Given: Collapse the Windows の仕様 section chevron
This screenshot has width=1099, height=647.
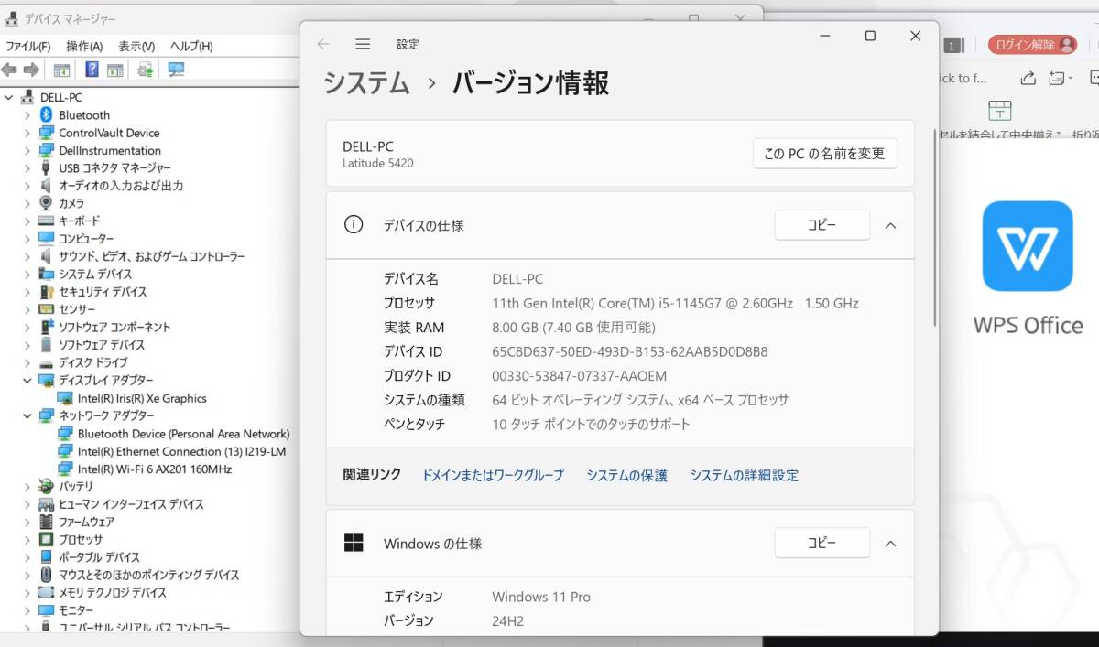Looking at the screenshot, I should (890, 544).
